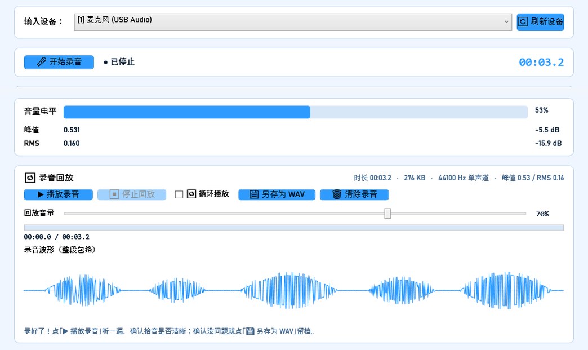
Task: Click the play triangle icon in the hint text
Action: (x=66, y=331)
